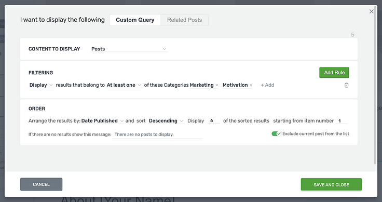Select the Custom Query tab
Screen dimensions: 382x202
tap(135, 20)
